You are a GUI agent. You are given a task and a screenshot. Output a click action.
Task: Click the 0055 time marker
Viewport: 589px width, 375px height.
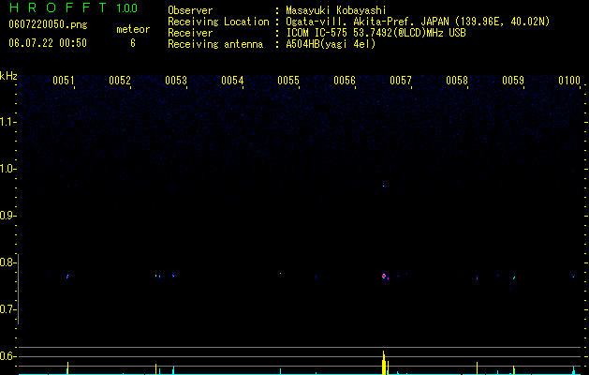coord(288,81)
